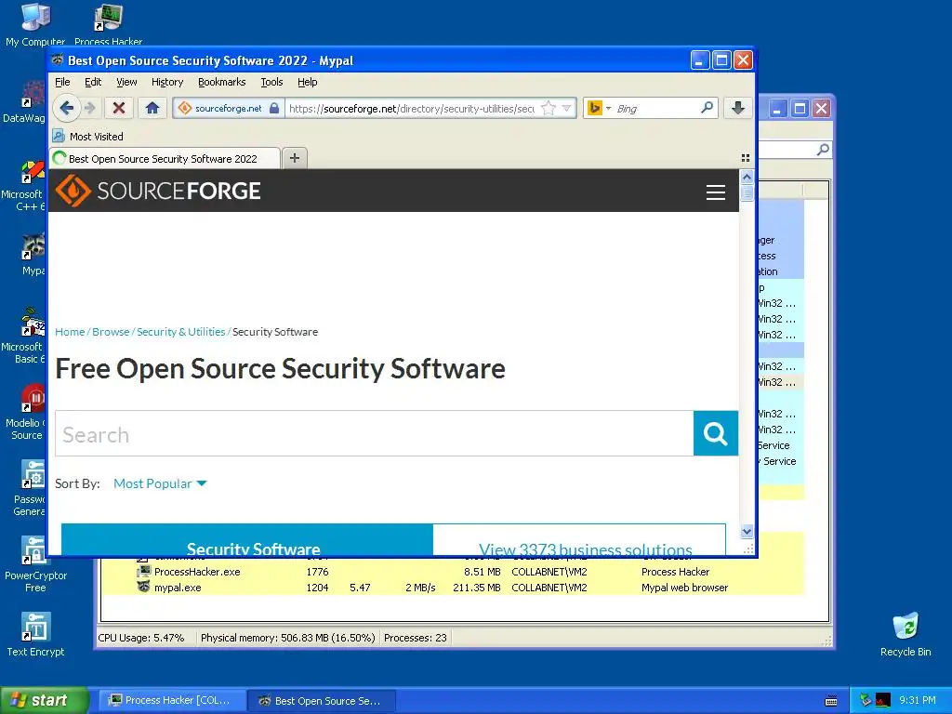Follow Security & Utilities breadcrumb link
This screenshot has width=952, height=714.
(x=181, y=332)
